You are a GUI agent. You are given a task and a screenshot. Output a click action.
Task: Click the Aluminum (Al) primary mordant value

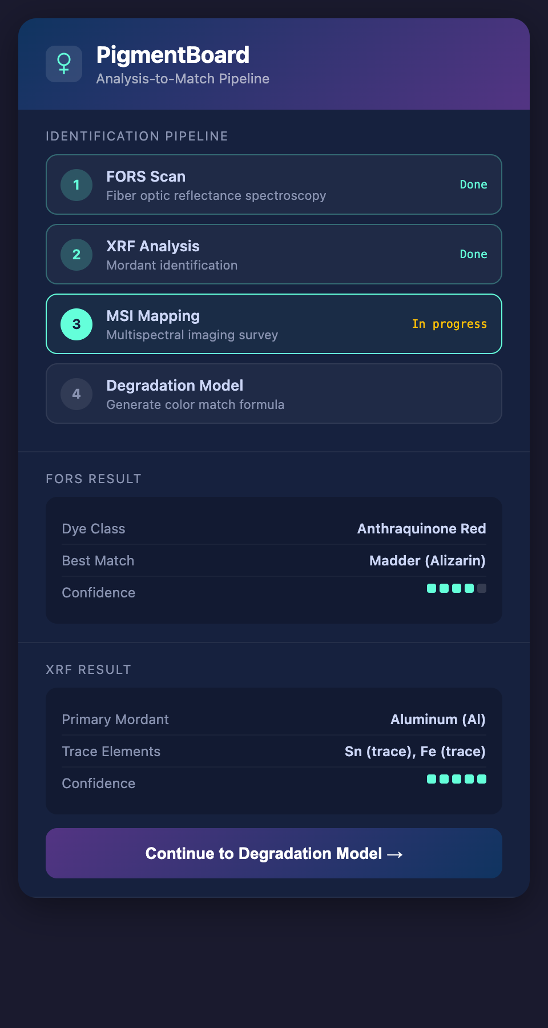438,720
